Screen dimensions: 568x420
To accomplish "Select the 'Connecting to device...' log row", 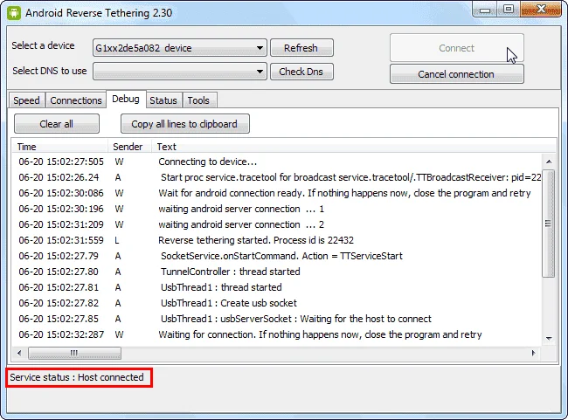I will (277, 162).
